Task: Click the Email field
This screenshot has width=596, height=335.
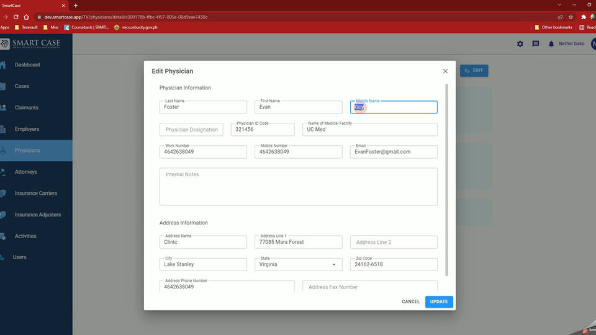Action: coord(394,152)
